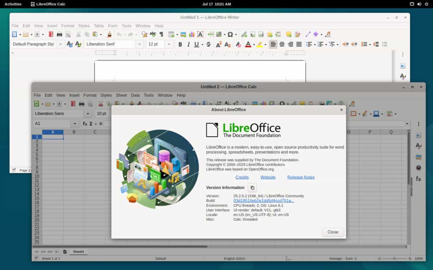
Task: Toggle Superscript in Writer toolbar
Action: point(219,44)
